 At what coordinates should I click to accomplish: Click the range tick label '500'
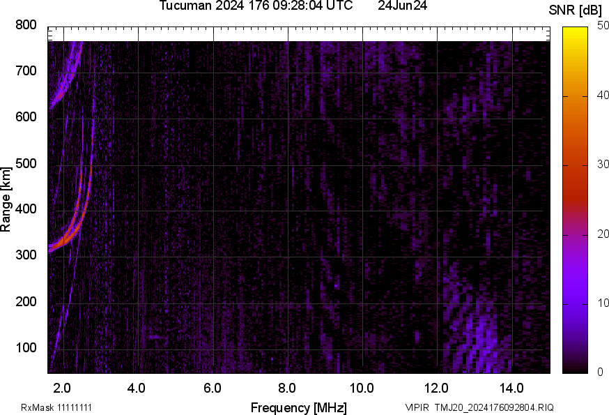(x=26, y=163)
